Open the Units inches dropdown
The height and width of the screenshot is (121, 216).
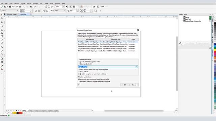coord(64,11)
